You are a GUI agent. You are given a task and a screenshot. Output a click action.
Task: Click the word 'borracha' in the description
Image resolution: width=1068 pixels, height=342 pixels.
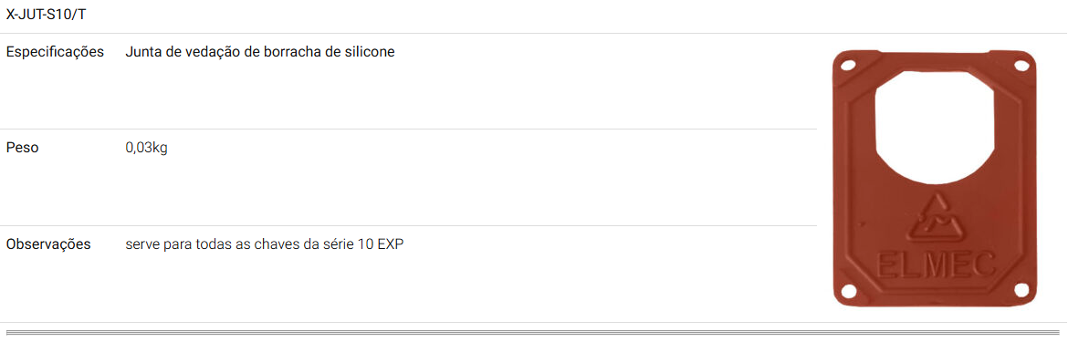292,52
